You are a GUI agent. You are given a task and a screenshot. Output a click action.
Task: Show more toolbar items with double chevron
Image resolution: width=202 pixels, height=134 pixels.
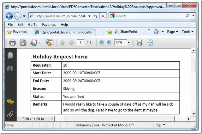point(149,29)
